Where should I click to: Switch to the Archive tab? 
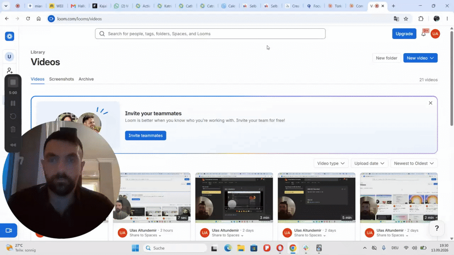coord(86,79)
